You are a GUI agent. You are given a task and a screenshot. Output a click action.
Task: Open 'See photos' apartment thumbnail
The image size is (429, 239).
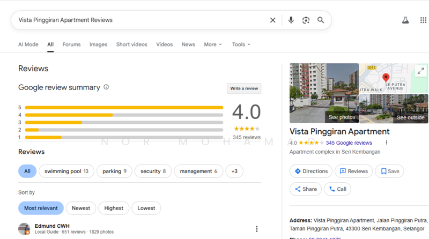[x=324, y=93]
